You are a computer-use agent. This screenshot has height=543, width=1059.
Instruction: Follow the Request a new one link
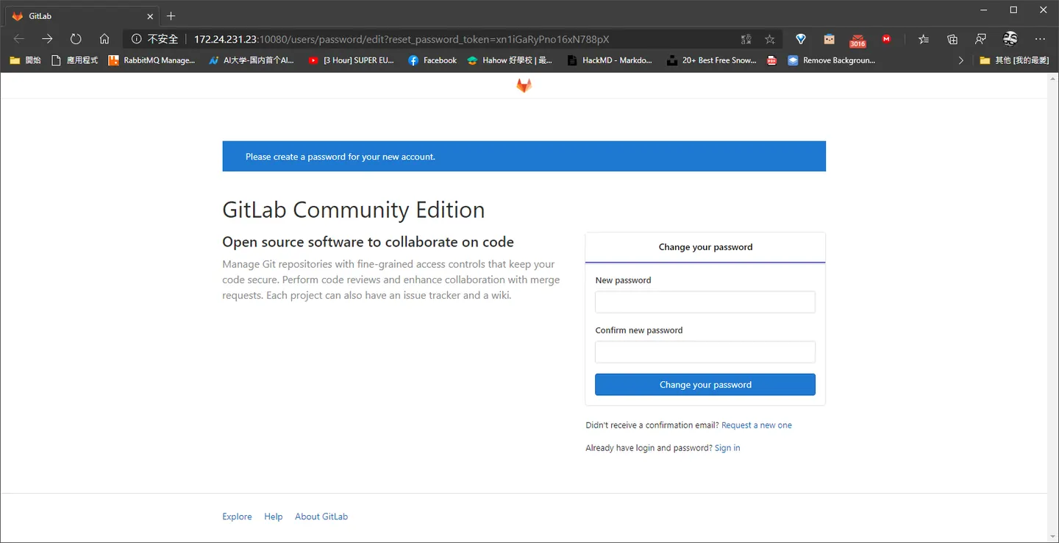click(x=757, y=425)
